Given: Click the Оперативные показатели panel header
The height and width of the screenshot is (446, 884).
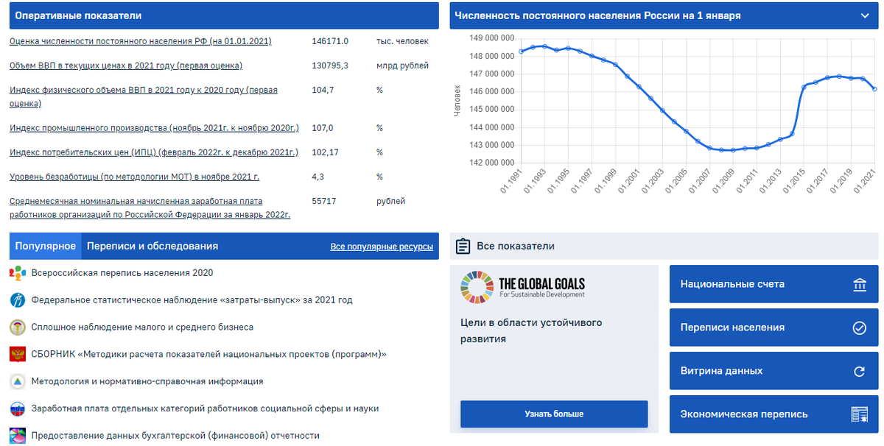Looking at the screenshot, I should (224, 15).
